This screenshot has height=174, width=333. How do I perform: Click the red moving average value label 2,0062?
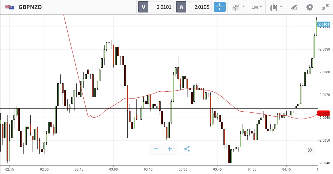[x=323, y=113]
